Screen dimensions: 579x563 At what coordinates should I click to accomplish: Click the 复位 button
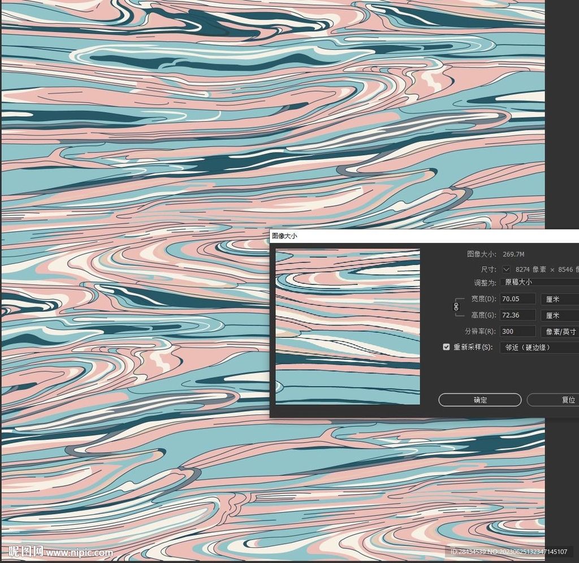[553, 400]
